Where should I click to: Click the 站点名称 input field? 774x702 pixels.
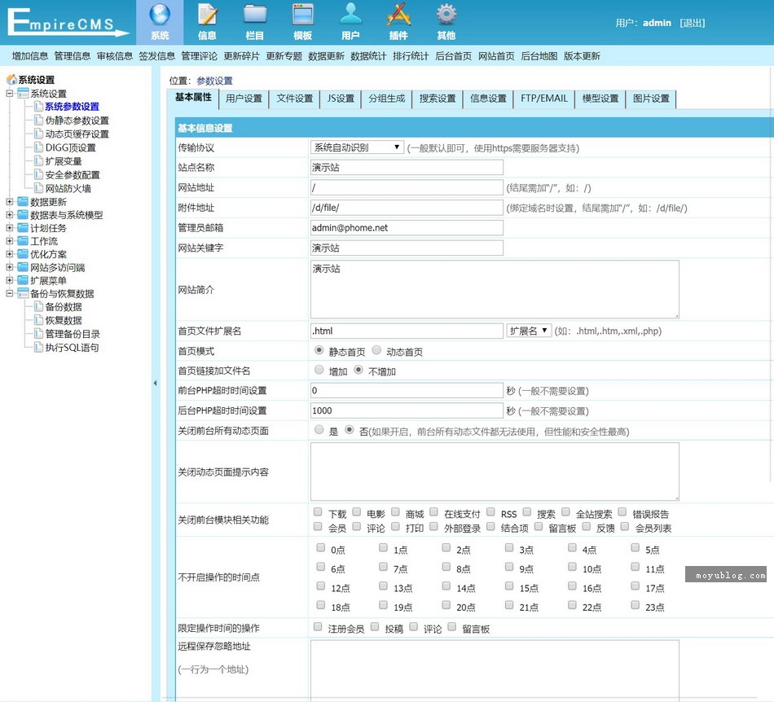[x=407, y=167]
